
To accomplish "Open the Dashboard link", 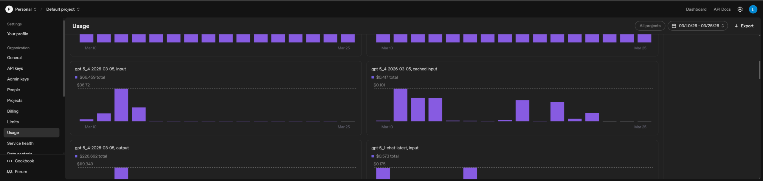I will coord(696,9).
